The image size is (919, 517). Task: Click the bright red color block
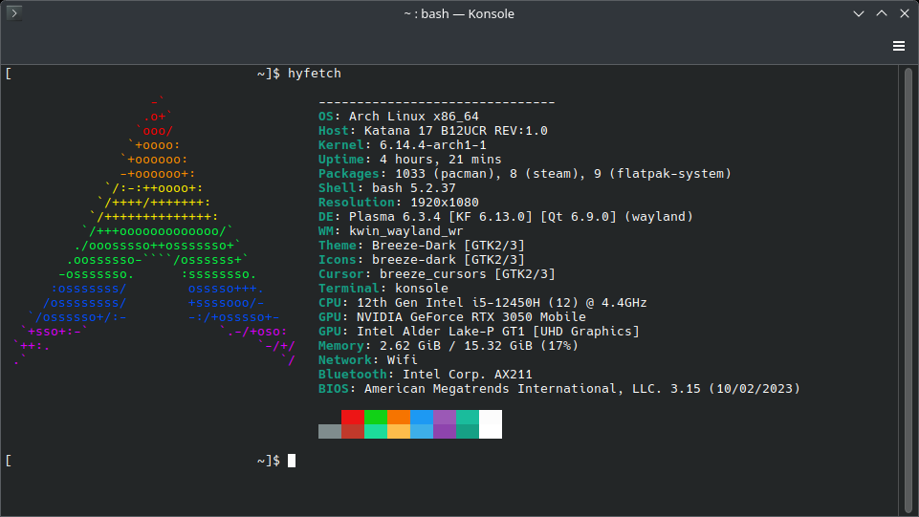click(353, 417)
